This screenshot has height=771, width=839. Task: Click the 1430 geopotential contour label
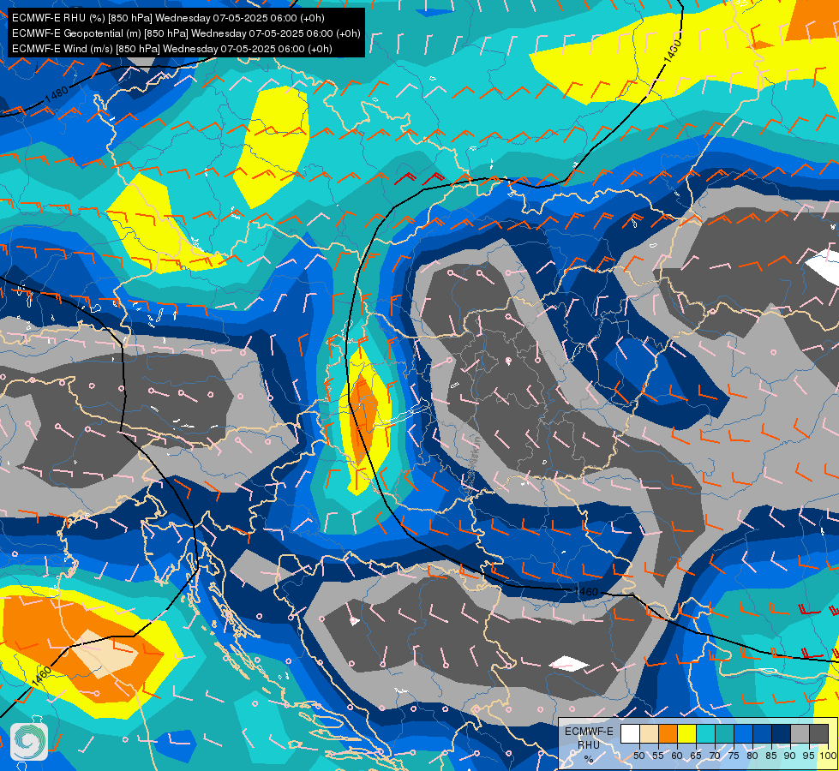tap(672, 51)
